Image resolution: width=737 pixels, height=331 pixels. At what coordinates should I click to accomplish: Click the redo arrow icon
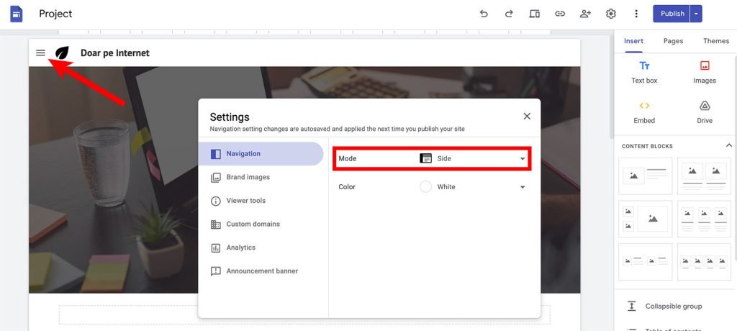pyautogui.click(x=509, y=14)
